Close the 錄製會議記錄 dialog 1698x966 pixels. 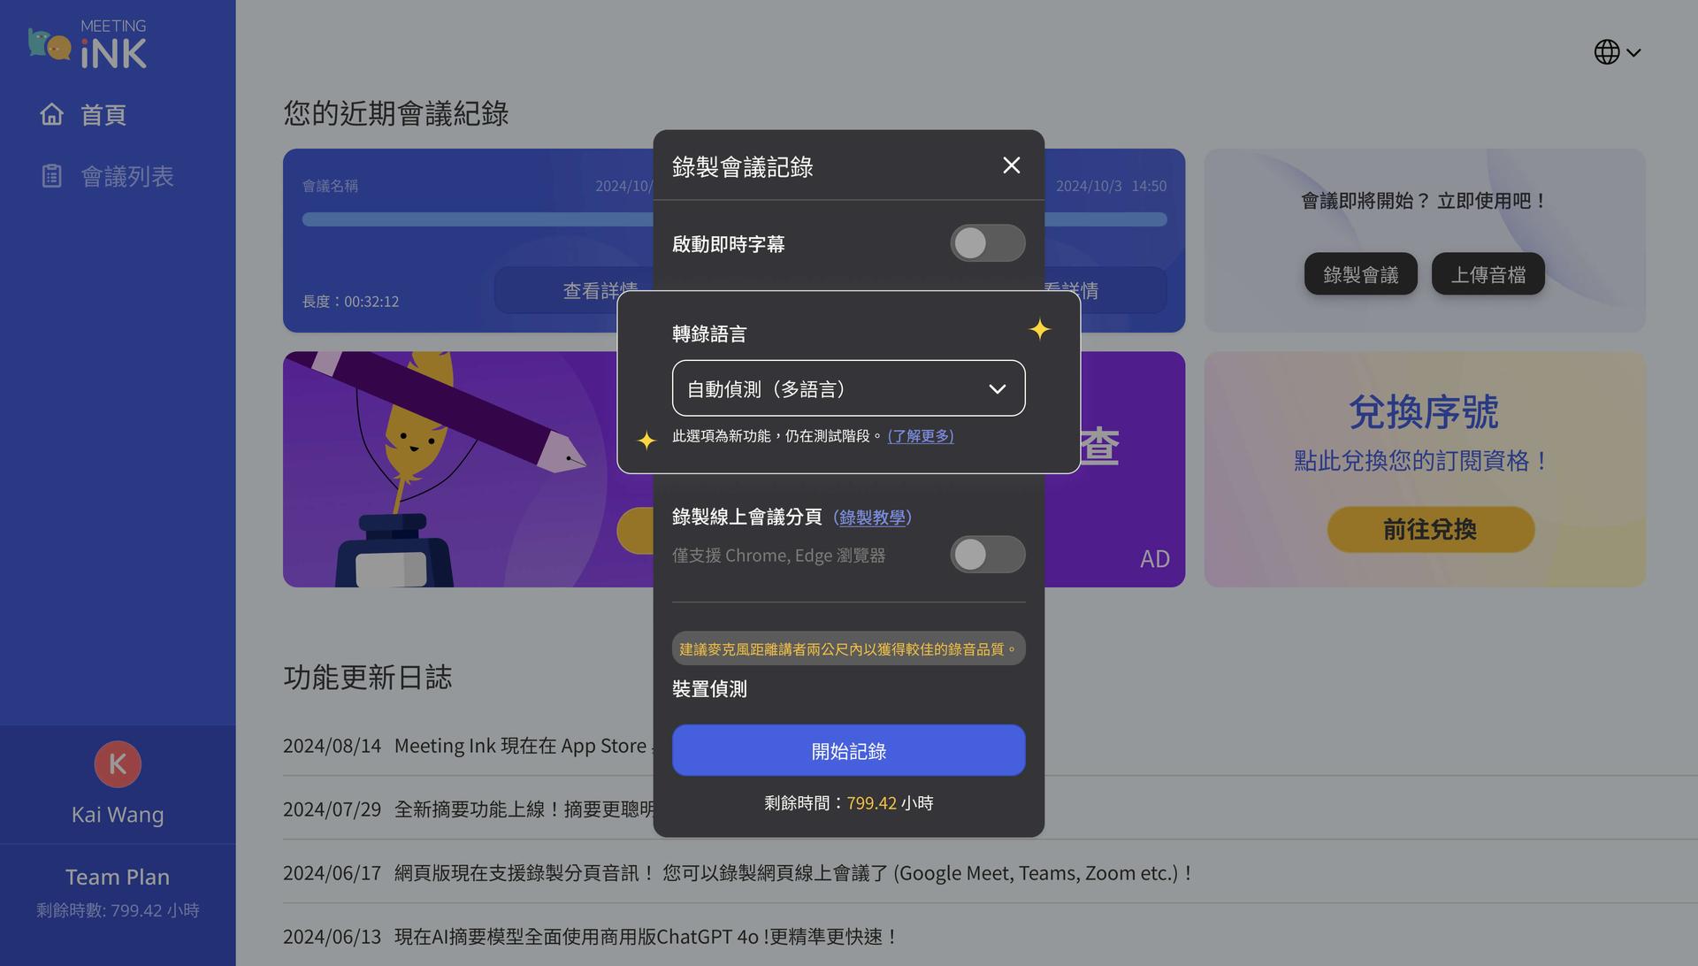coord(1012,165)
